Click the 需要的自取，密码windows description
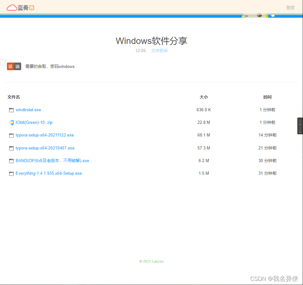This screenshot has height=285, width=303. (50, 66)
